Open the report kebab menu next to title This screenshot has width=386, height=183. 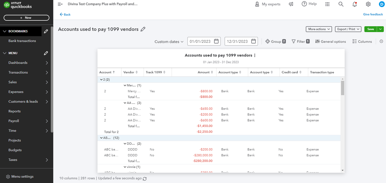pyautogui.click(x=254, y=56)
